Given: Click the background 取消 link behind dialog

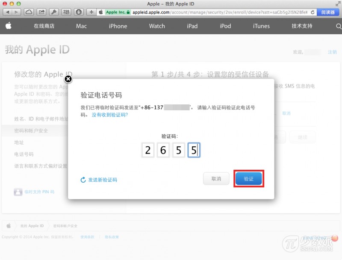Looking at the screenshot, I should click(286, 113).
